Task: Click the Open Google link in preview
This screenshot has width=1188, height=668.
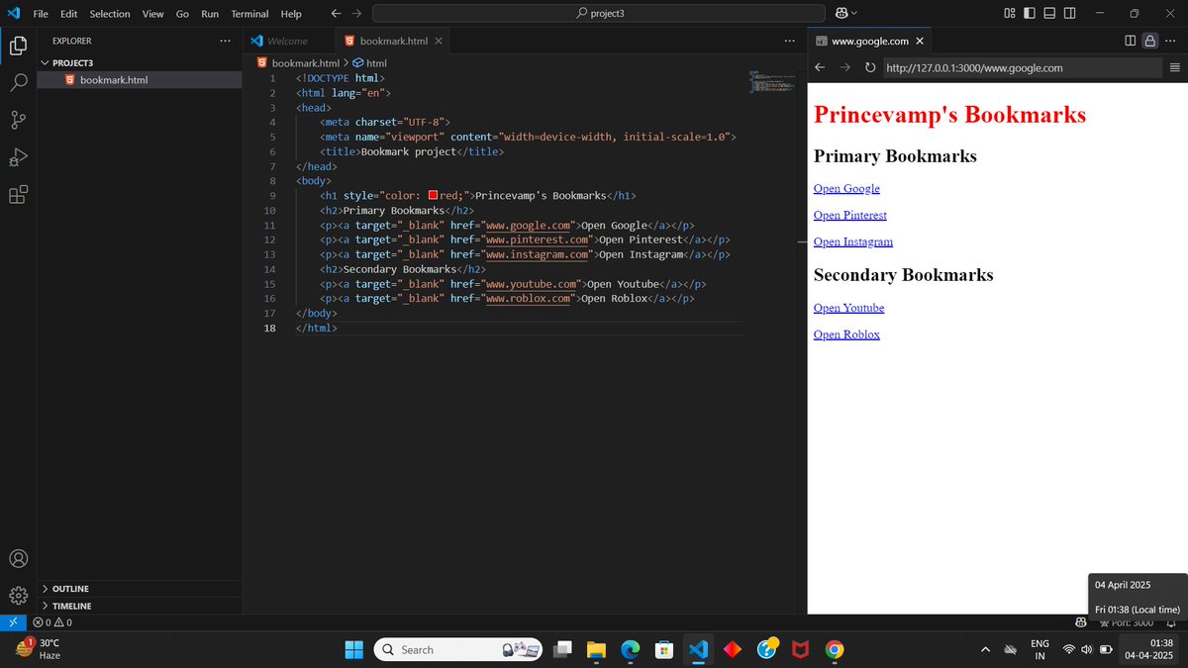Action: 846,188
